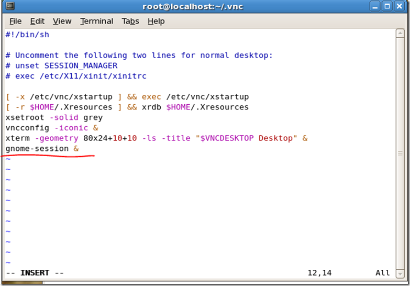Click the 'xsetroot -solid grey' line
Screen dimensions: 410x286
click(54, 117)
